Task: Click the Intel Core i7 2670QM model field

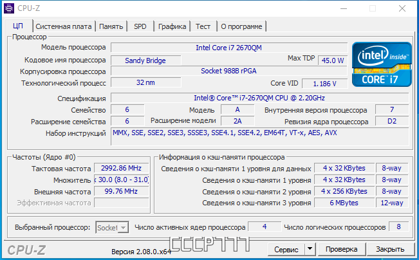Action: coord(229,48)
